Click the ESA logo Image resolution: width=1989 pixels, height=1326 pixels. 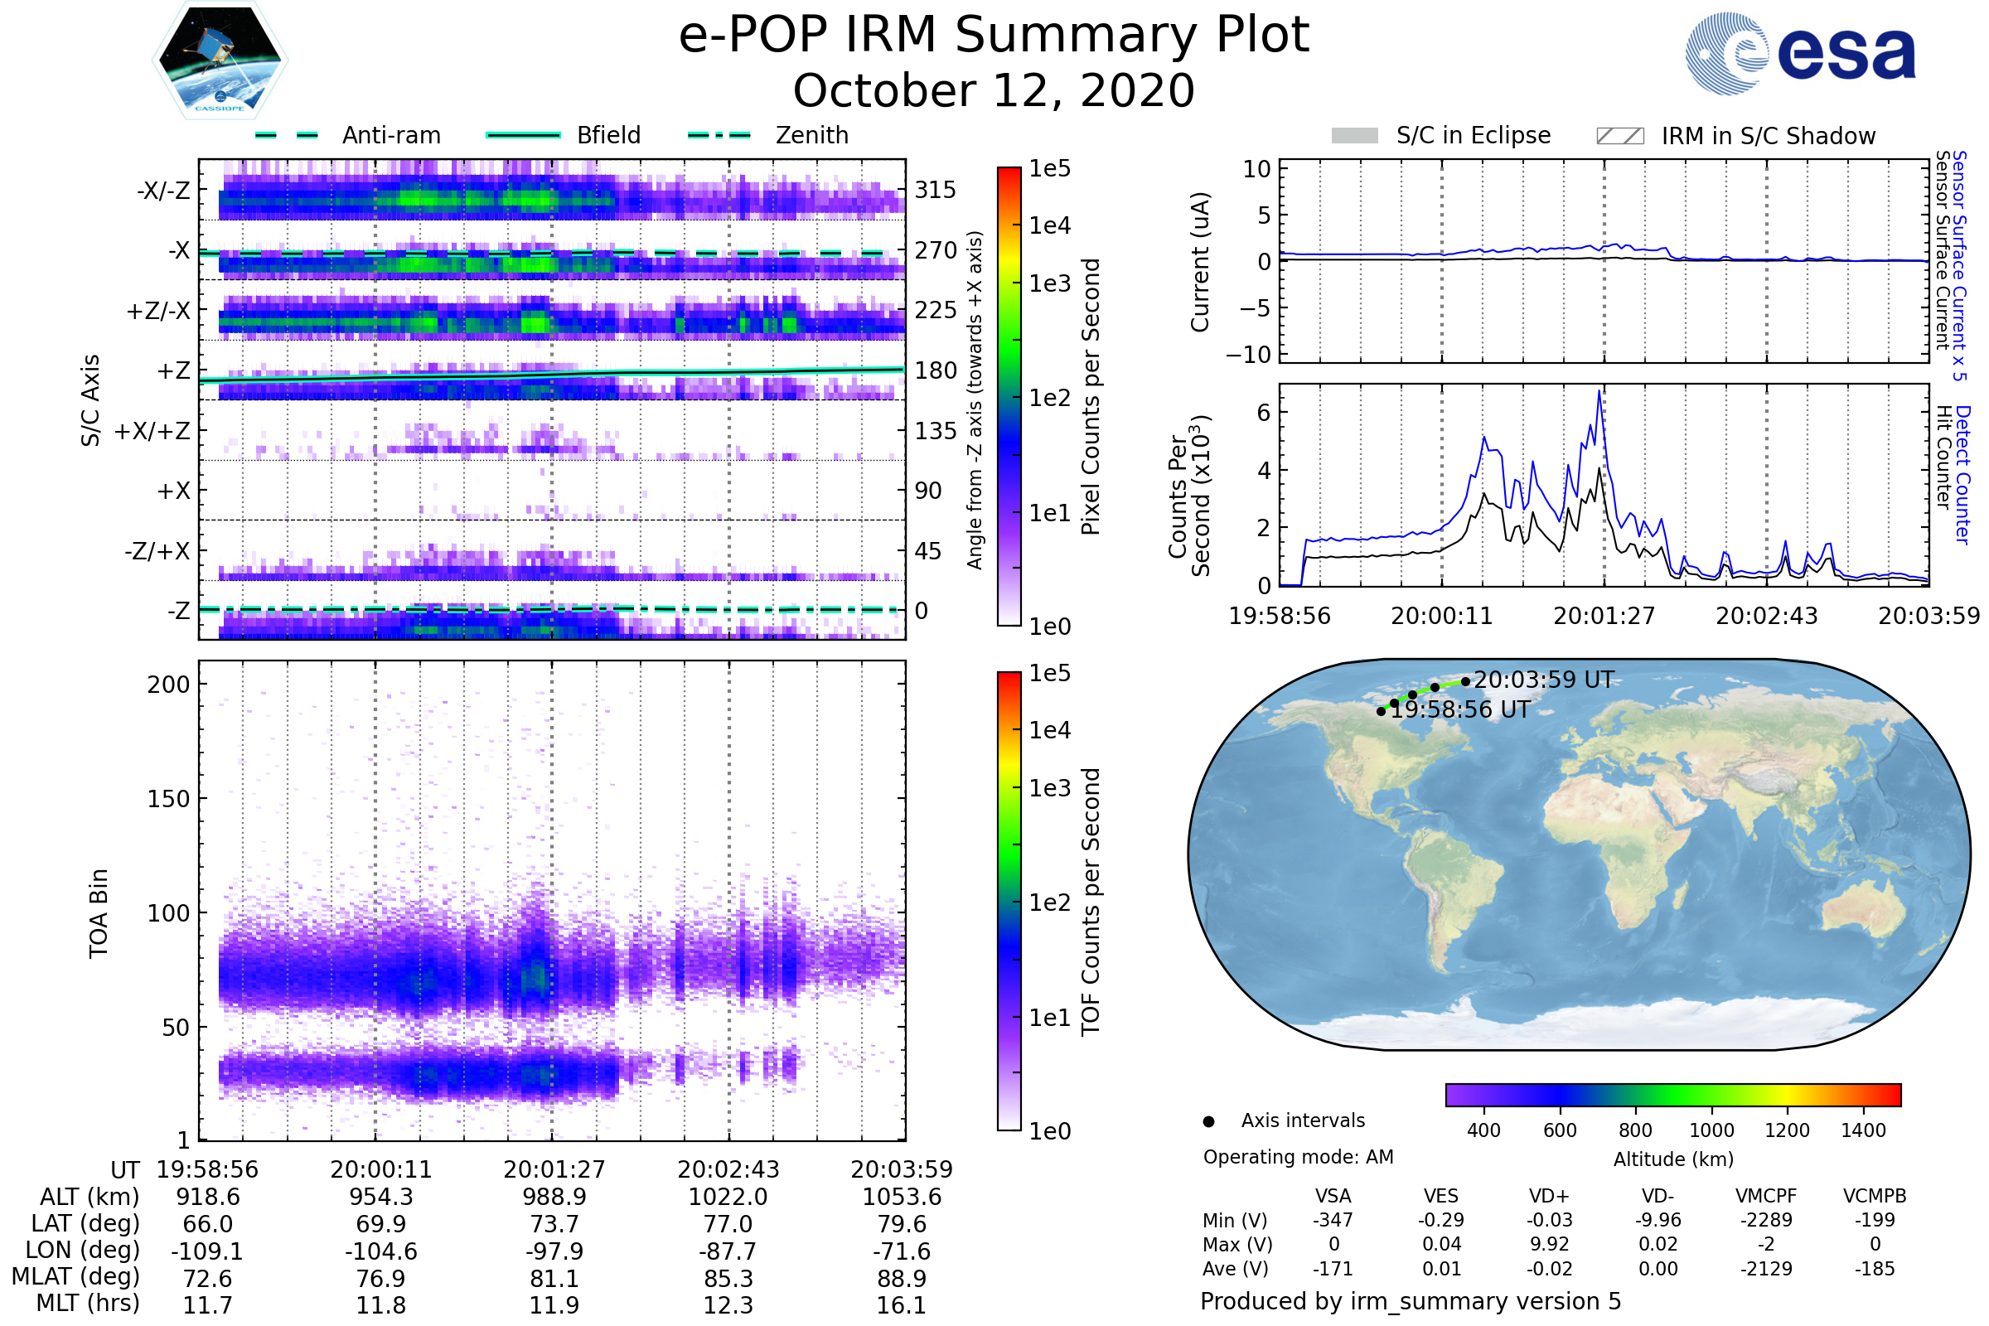click(1801, 52)
